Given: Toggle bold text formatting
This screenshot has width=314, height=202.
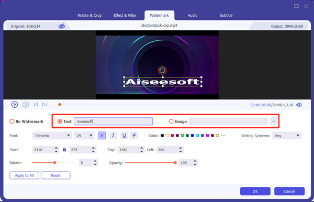Looking at the screenshot, I should [102, 136].
